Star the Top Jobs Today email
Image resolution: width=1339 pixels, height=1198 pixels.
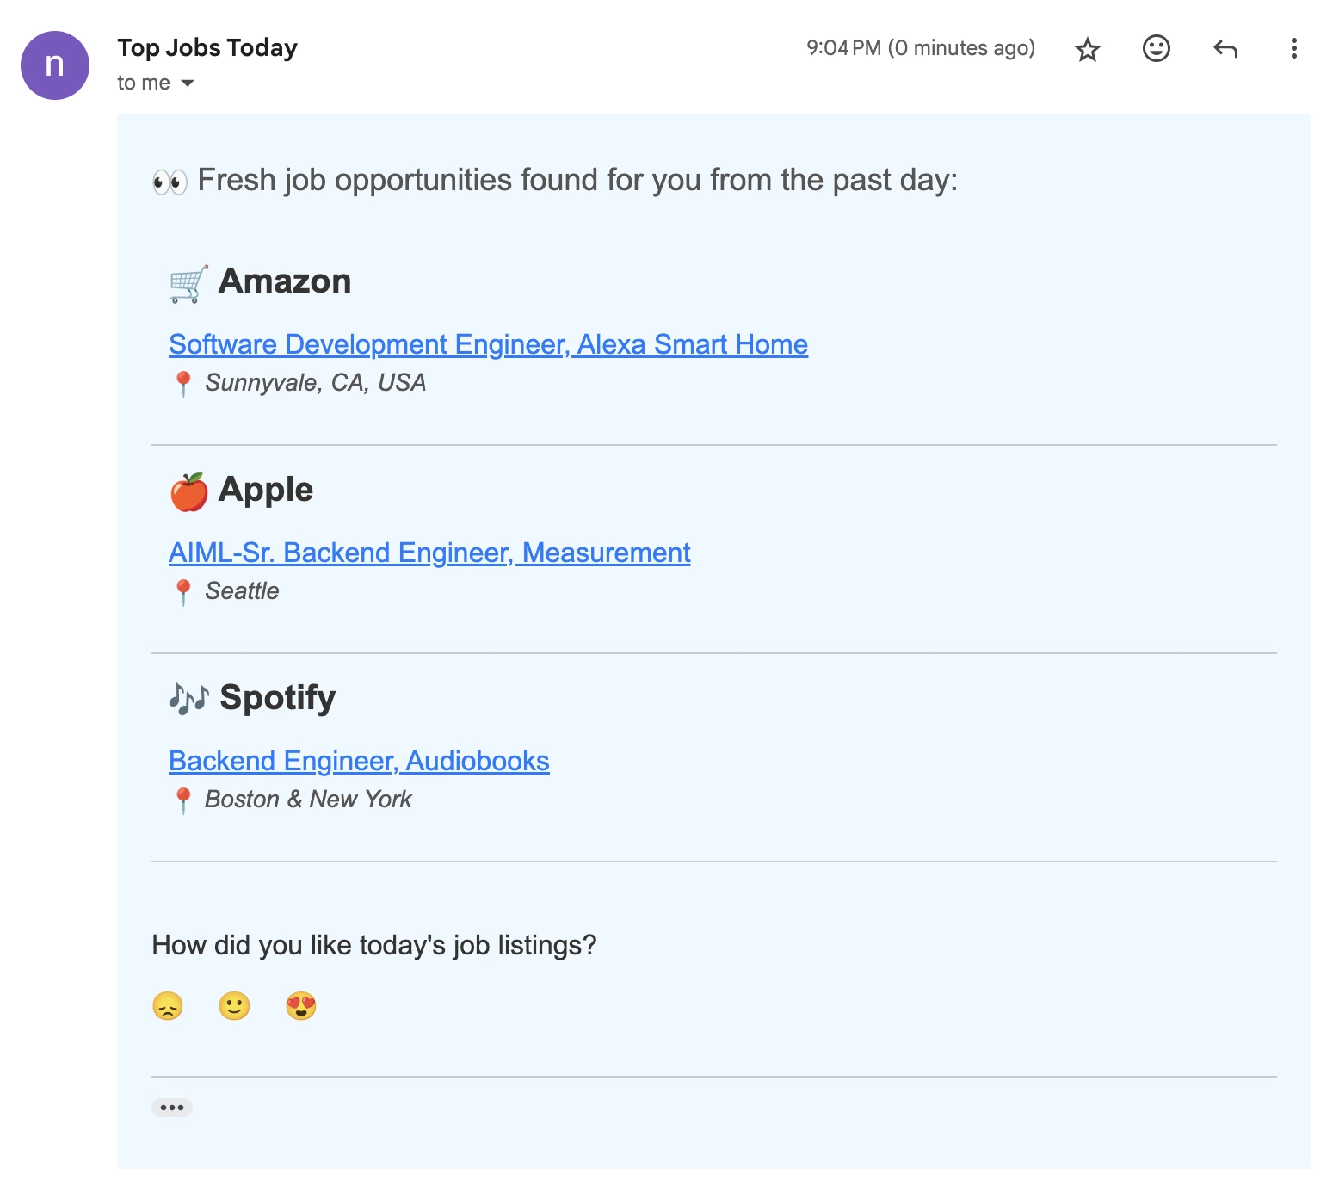point(1087,49)
